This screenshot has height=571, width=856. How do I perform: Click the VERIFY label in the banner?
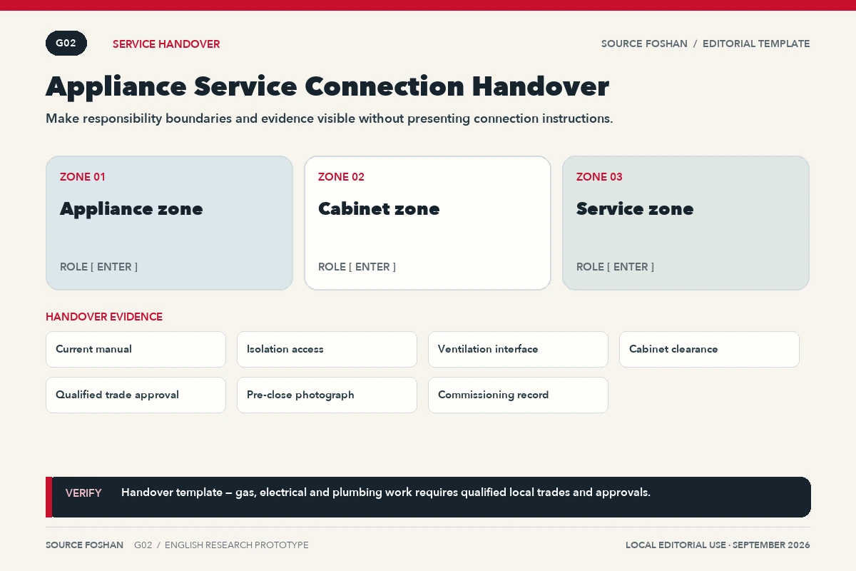(83, 493)
